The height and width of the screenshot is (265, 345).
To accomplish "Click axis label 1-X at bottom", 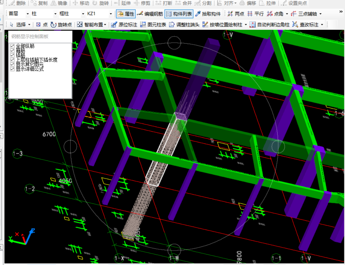I will point(119,258).
